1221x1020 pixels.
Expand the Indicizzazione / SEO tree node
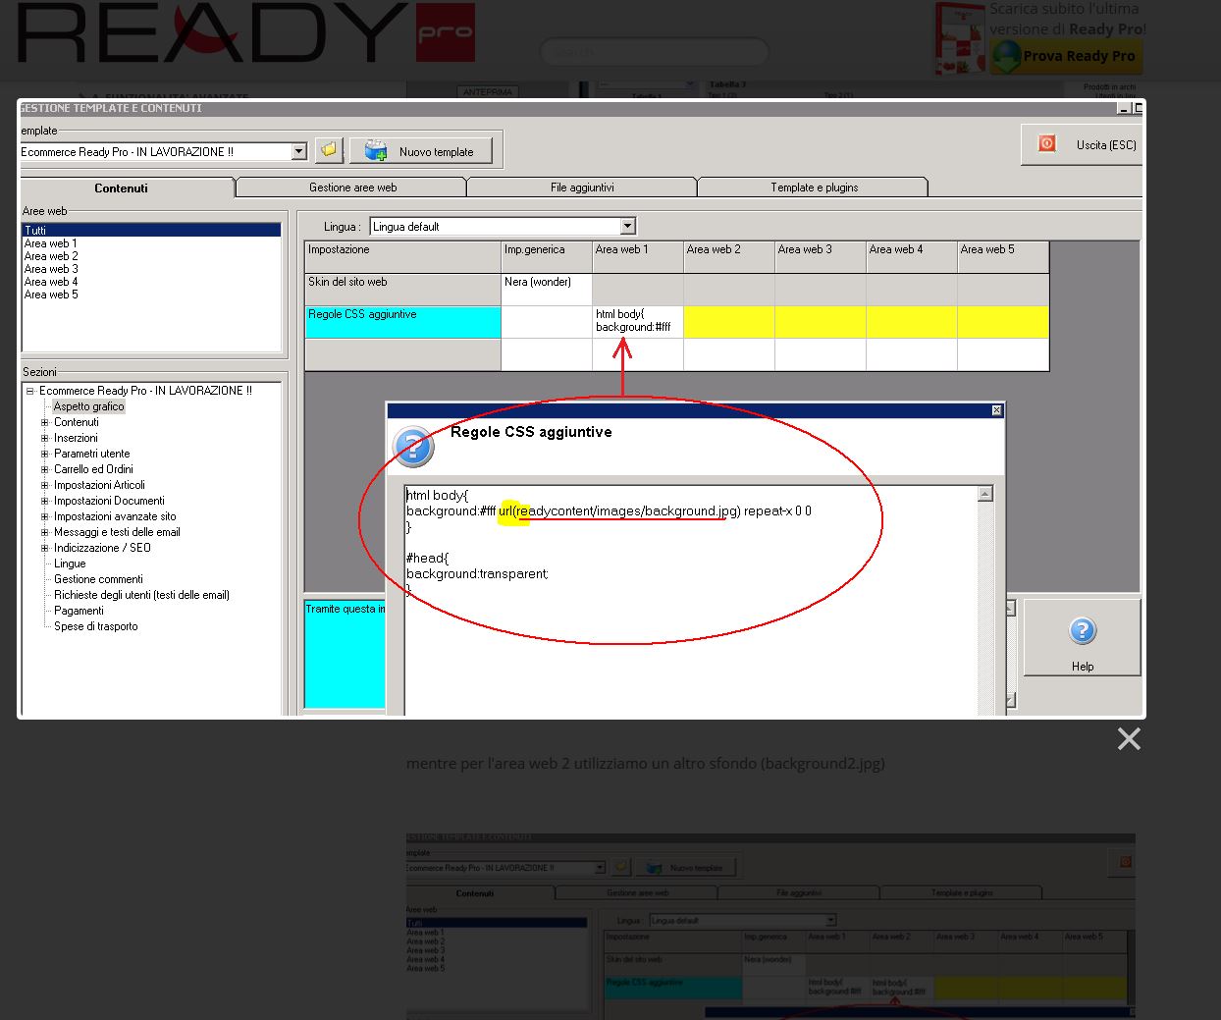click(44, 548)
